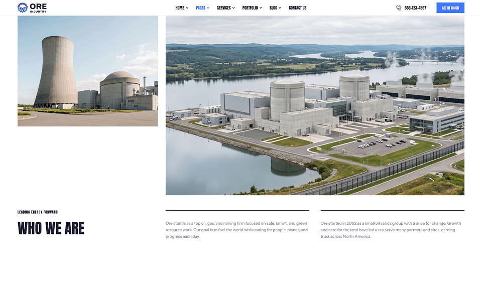Expand the Portfolio chevron arrow
Screen dimensions: 482x289
tap(261, 8)
